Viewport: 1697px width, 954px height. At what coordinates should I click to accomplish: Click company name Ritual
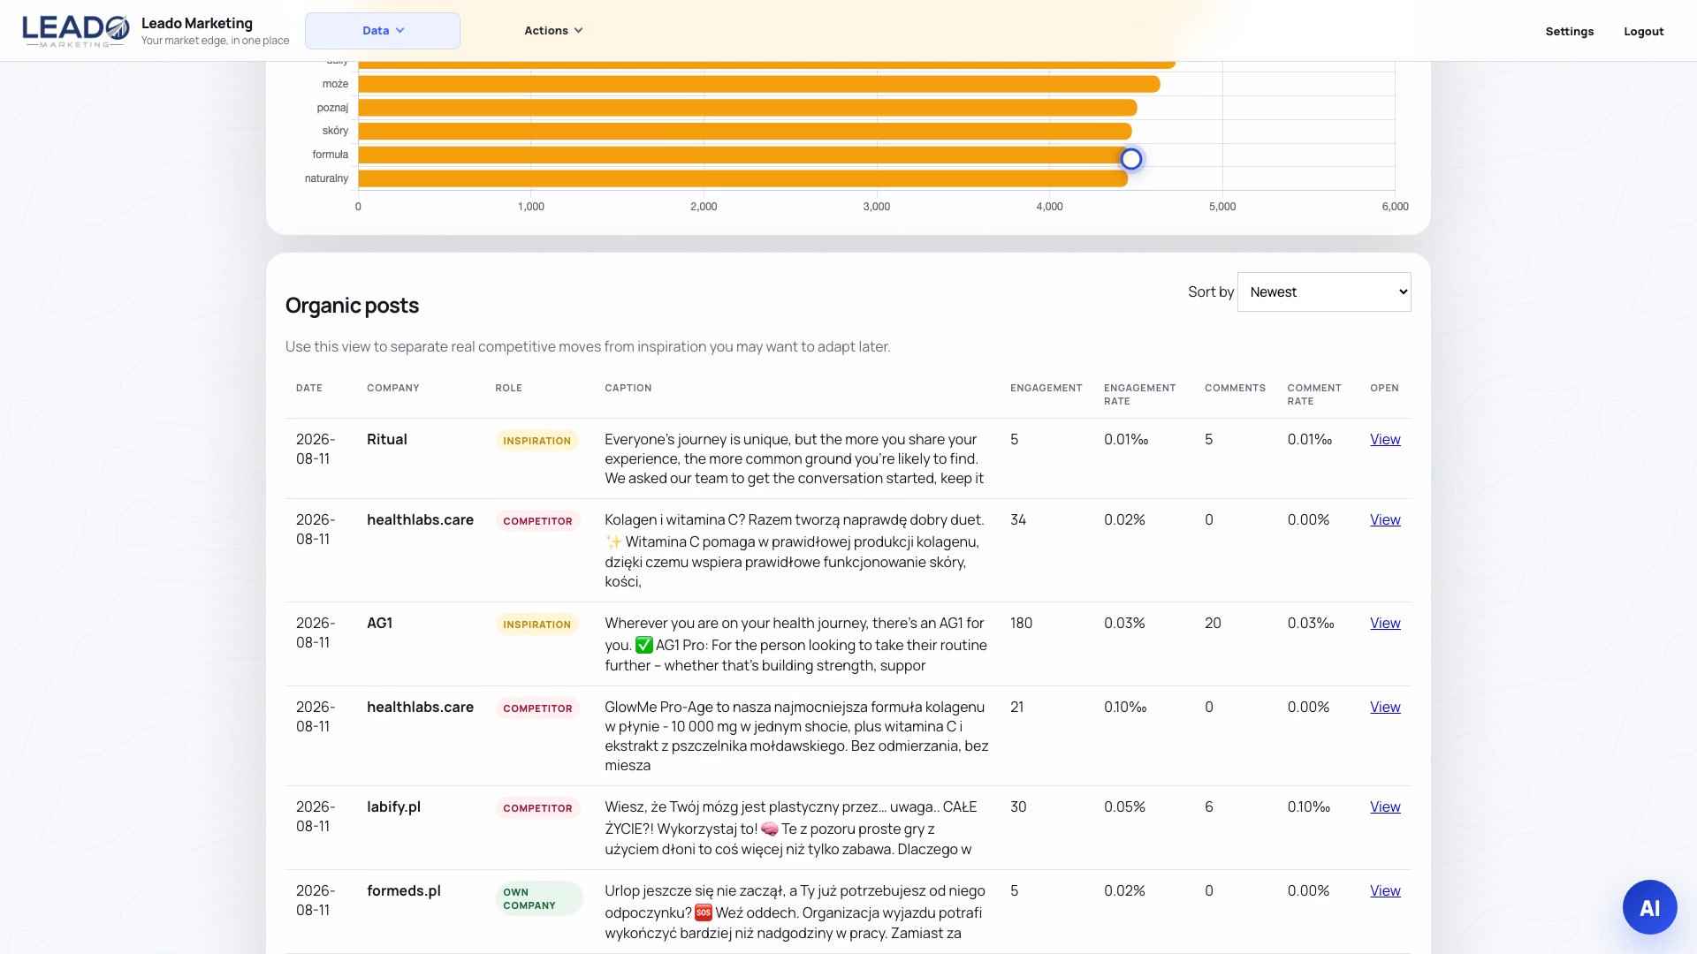(x=387, y=440)
